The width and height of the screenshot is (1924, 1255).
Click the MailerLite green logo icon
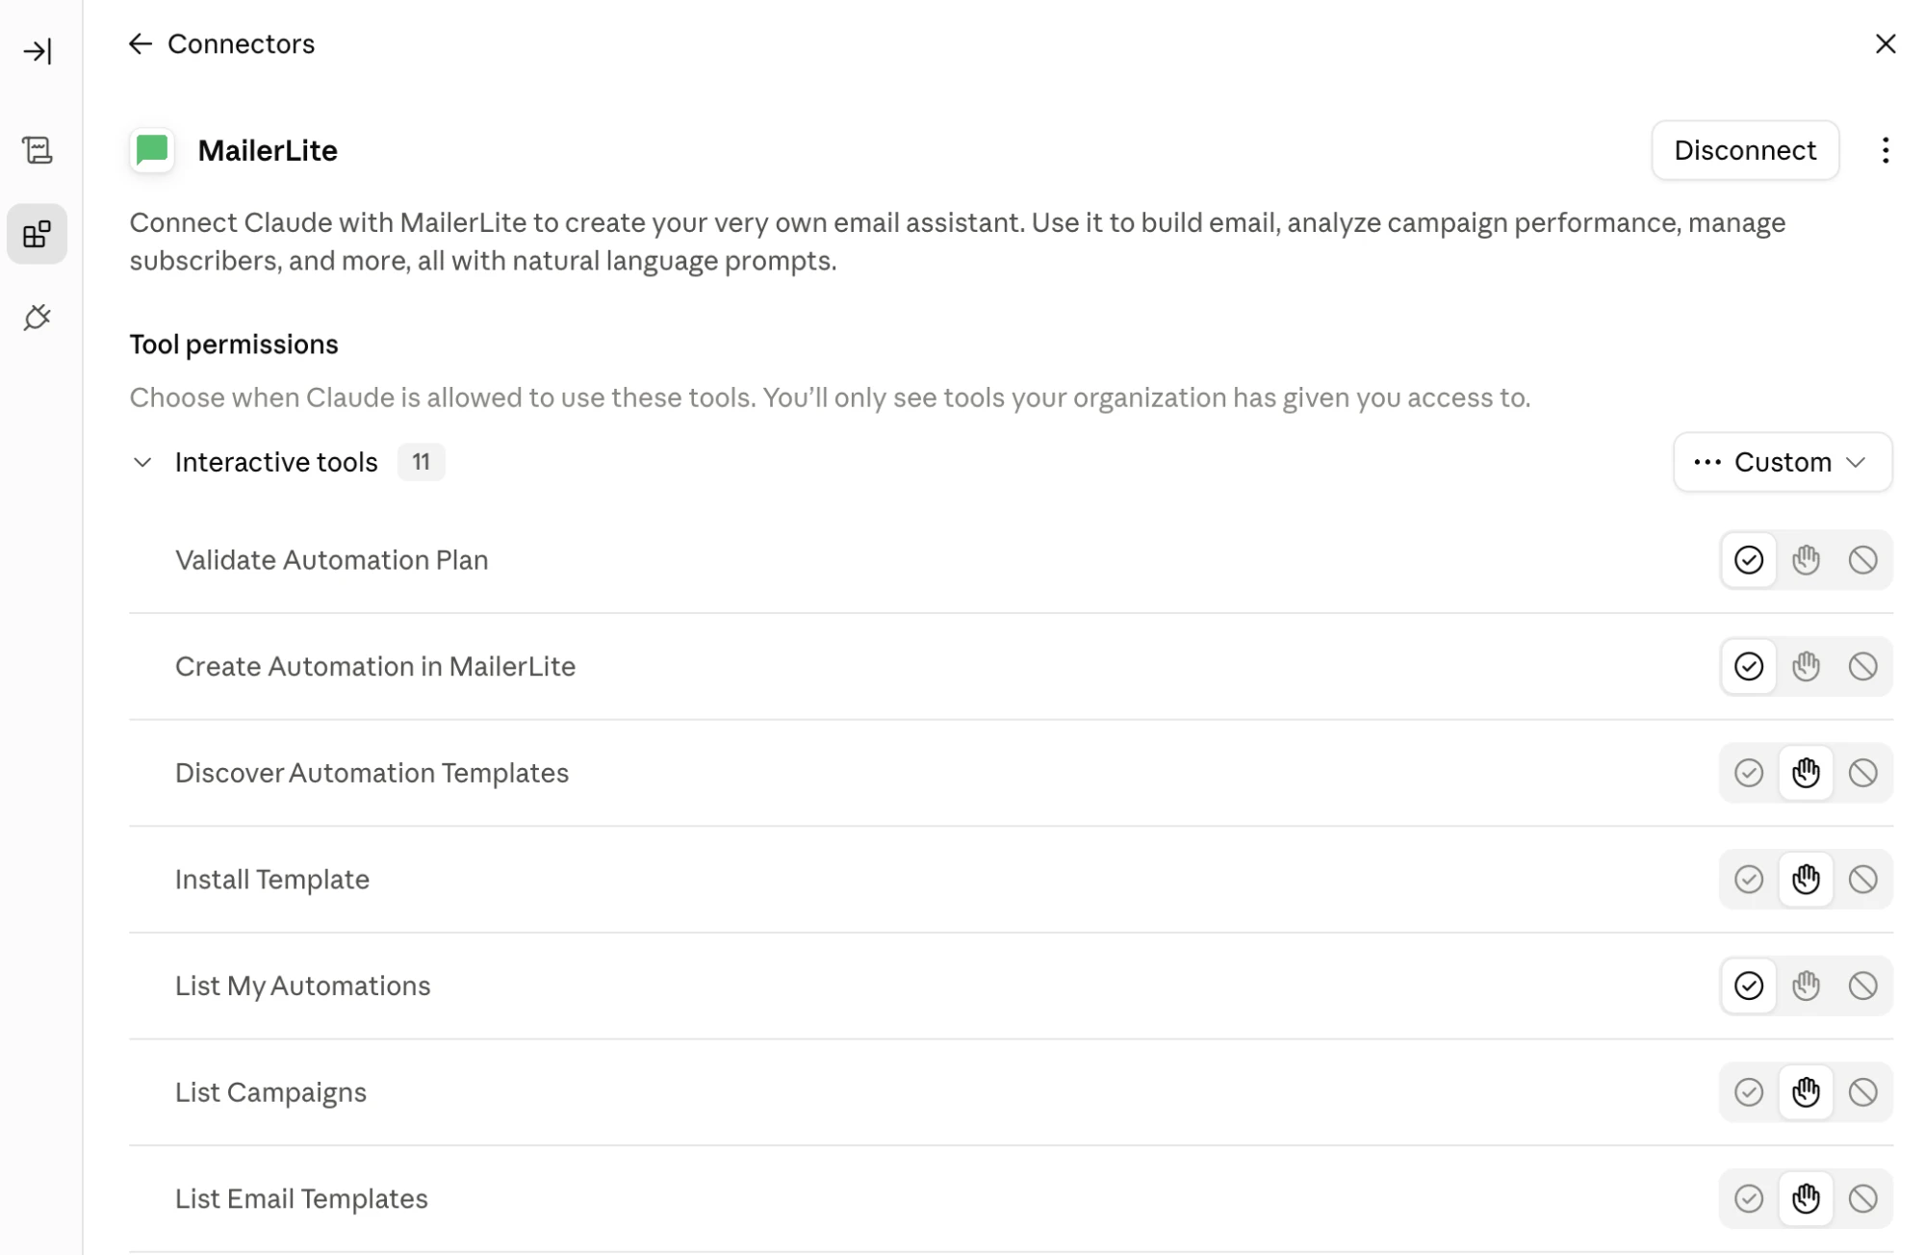152,150
